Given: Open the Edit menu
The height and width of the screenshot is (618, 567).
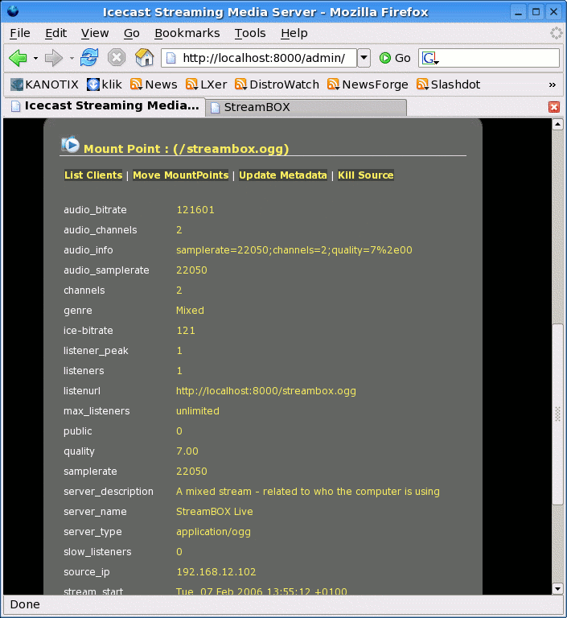Looking at the screenshot, I should [56, 33].
